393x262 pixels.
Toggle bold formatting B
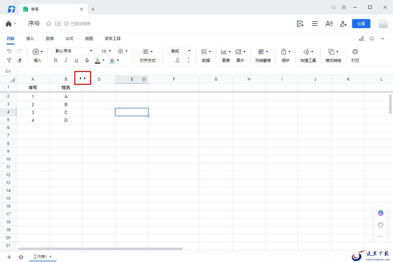click(x=55, y=60)
